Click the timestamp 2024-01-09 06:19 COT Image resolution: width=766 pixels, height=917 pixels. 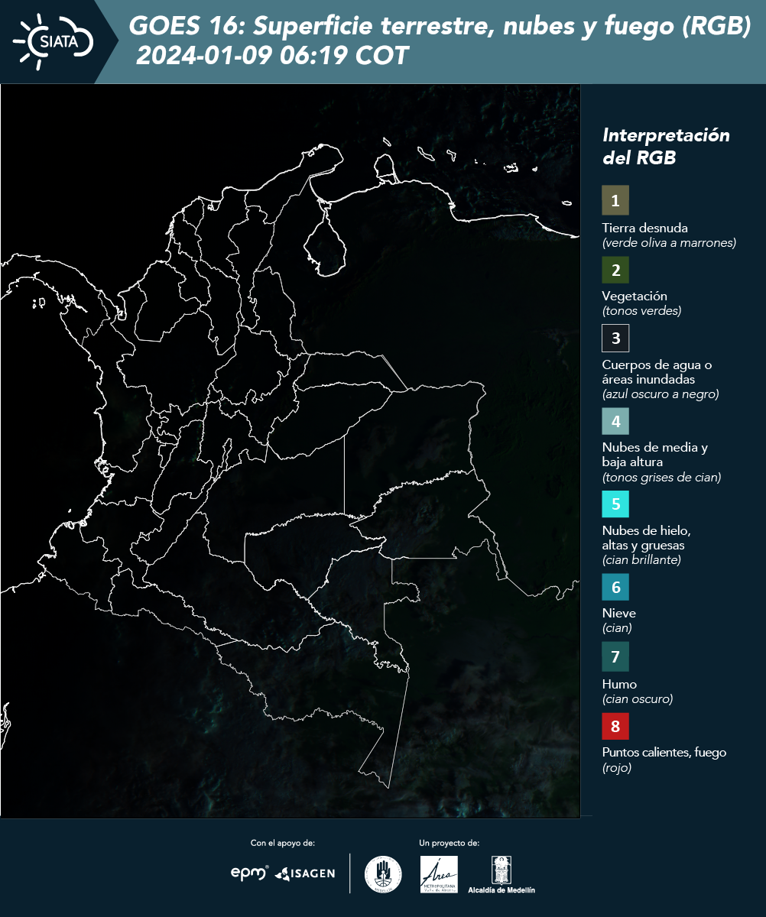[272, 56]
